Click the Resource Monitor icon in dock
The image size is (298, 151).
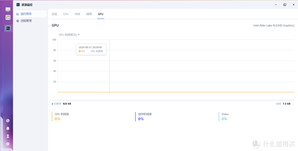click(x=8, y=28)
